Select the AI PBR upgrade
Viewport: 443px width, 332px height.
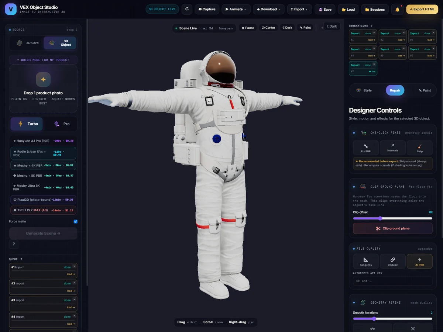pos(419,261)
